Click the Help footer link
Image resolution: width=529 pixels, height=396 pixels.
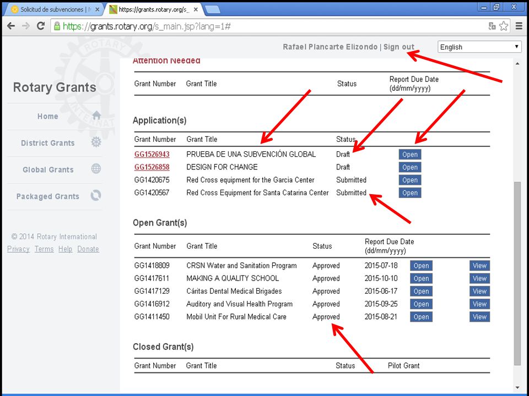pos(66,249)
